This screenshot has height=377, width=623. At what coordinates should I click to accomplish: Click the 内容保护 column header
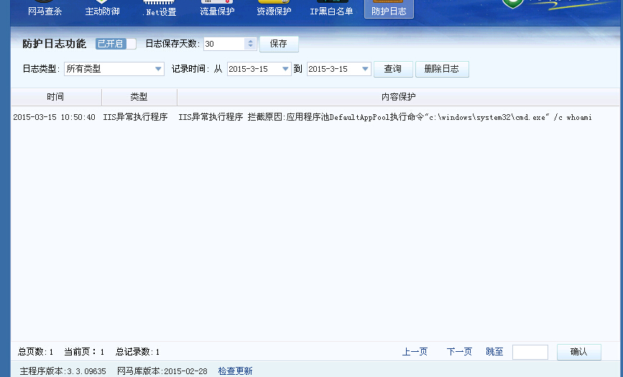click(399, 97)
